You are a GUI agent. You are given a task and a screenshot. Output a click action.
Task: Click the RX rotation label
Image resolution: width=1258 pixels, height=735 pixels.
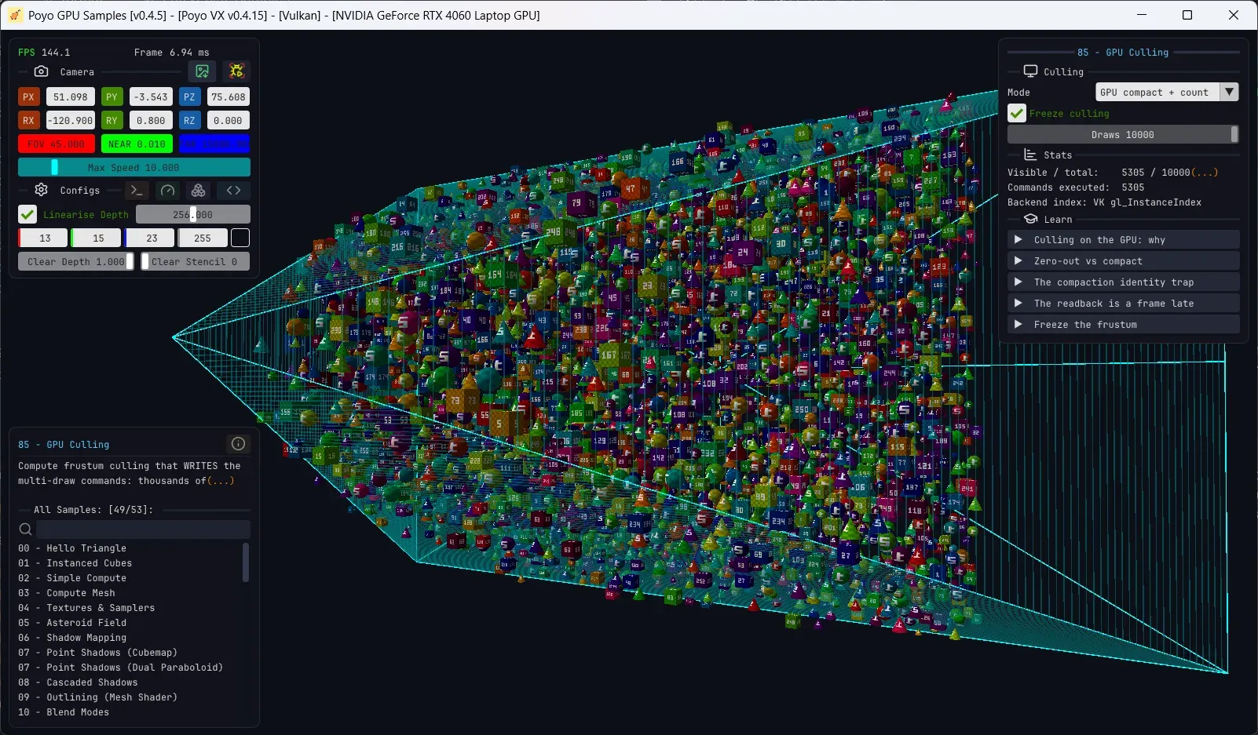click(28, 120)
